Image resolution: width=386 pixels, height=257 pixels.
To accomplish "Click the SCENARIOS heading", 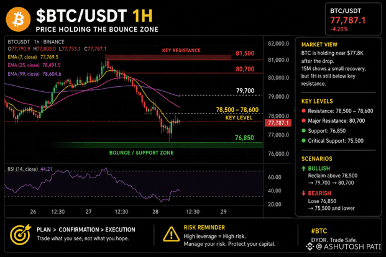I will 317,159.
